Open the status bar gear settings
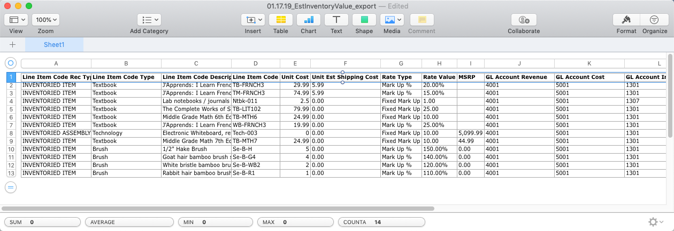Viewport: 674px width, 231px height. coord(655,222)
